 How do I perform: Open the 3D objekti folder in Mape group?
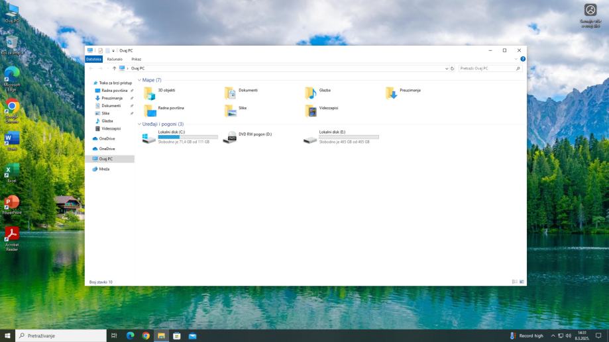tap(159, 93)
